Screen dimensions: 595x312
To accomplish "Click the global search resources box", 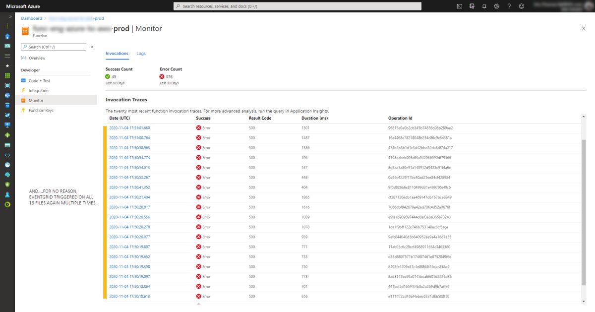I will click(297, 6).
